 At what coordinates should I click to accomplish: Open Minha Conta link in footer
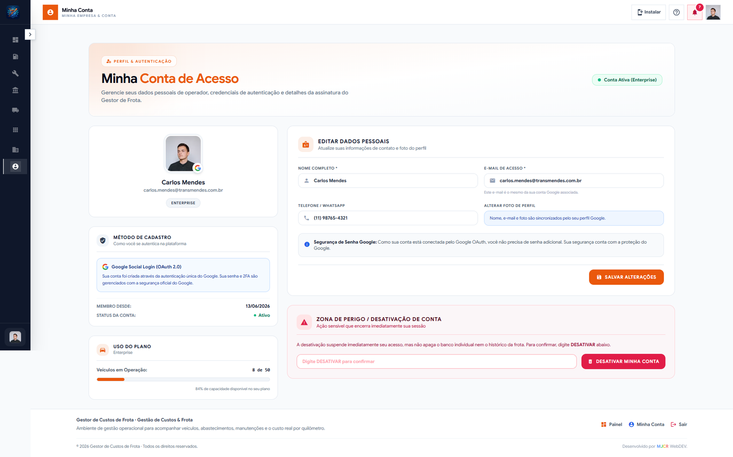point(646,424)
